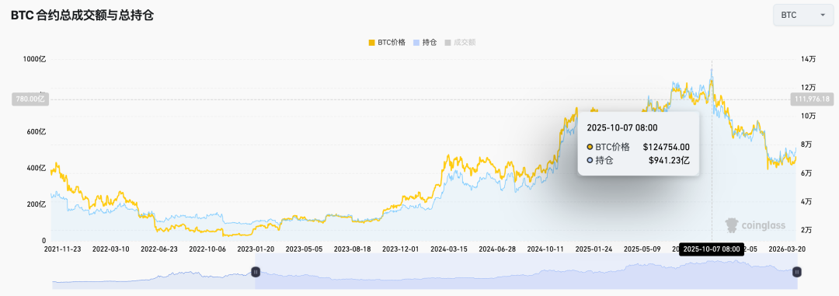Click the 2022-10-06 date label
Image resolution: width=839 pixels, height=296 pixels.
207,249
